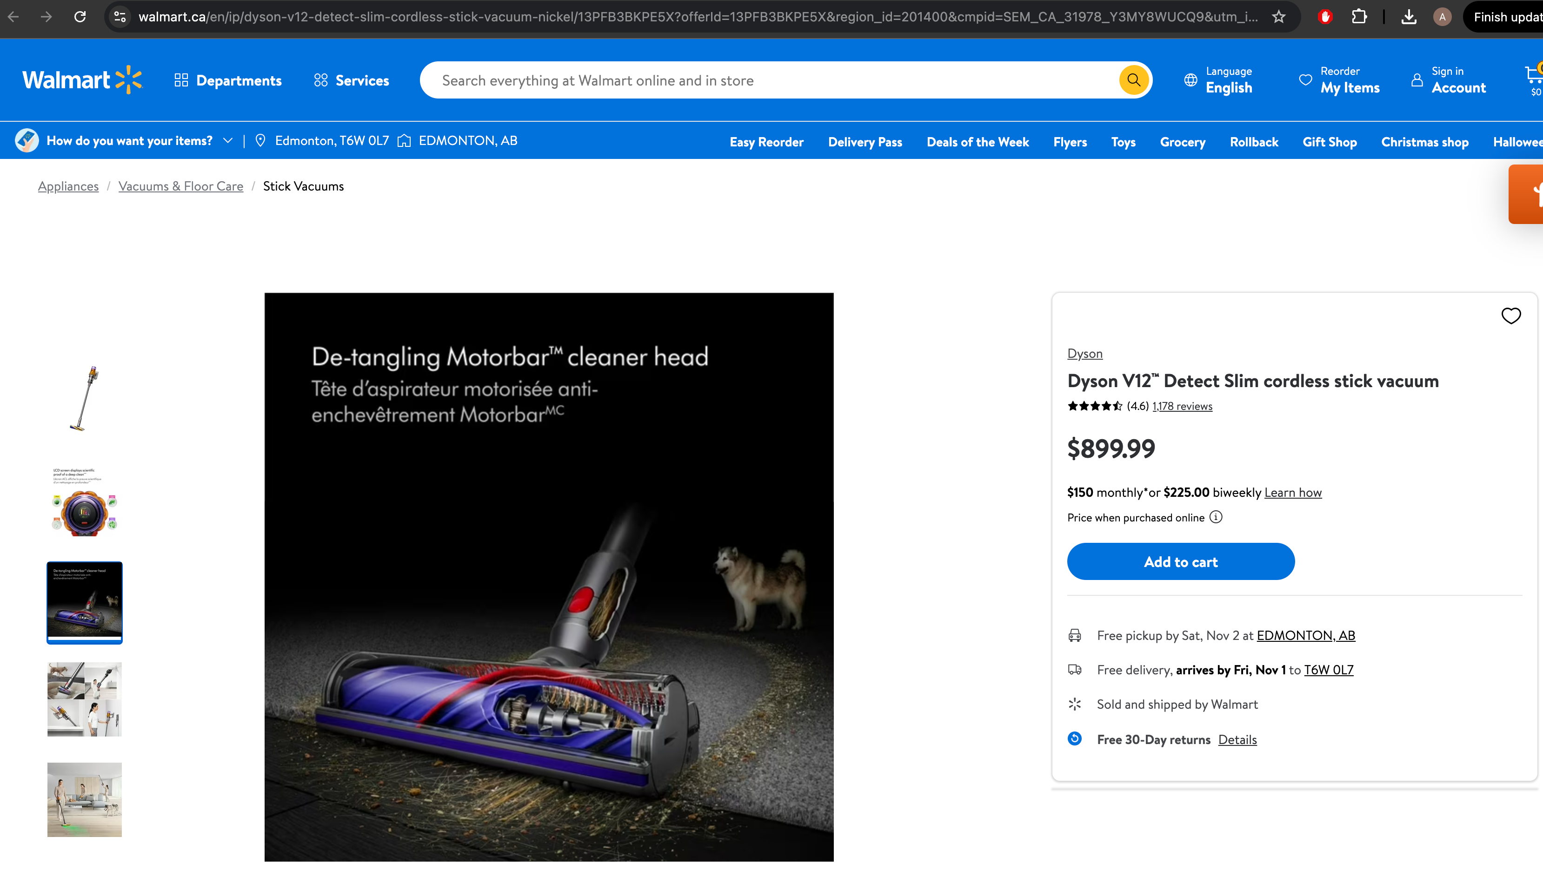Bookmark the page via star icon
The height and width of the screenshot is (883, 1543).
coord(1278,16)
